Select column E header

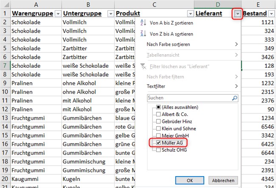coord(258,5)
